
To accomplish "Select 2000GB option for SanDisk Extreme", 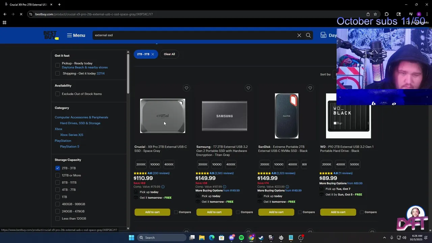I will [265, 164].
